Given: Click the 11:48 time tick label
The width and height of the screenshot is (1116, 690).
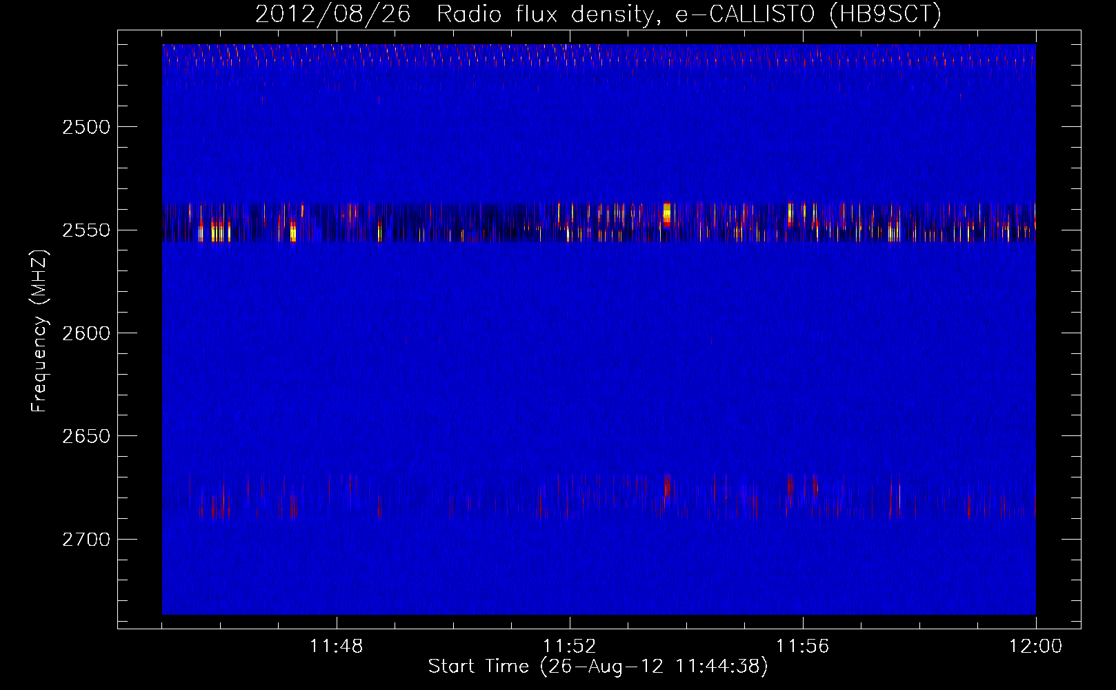Looking at the screenshot, I should click(337, 647).
